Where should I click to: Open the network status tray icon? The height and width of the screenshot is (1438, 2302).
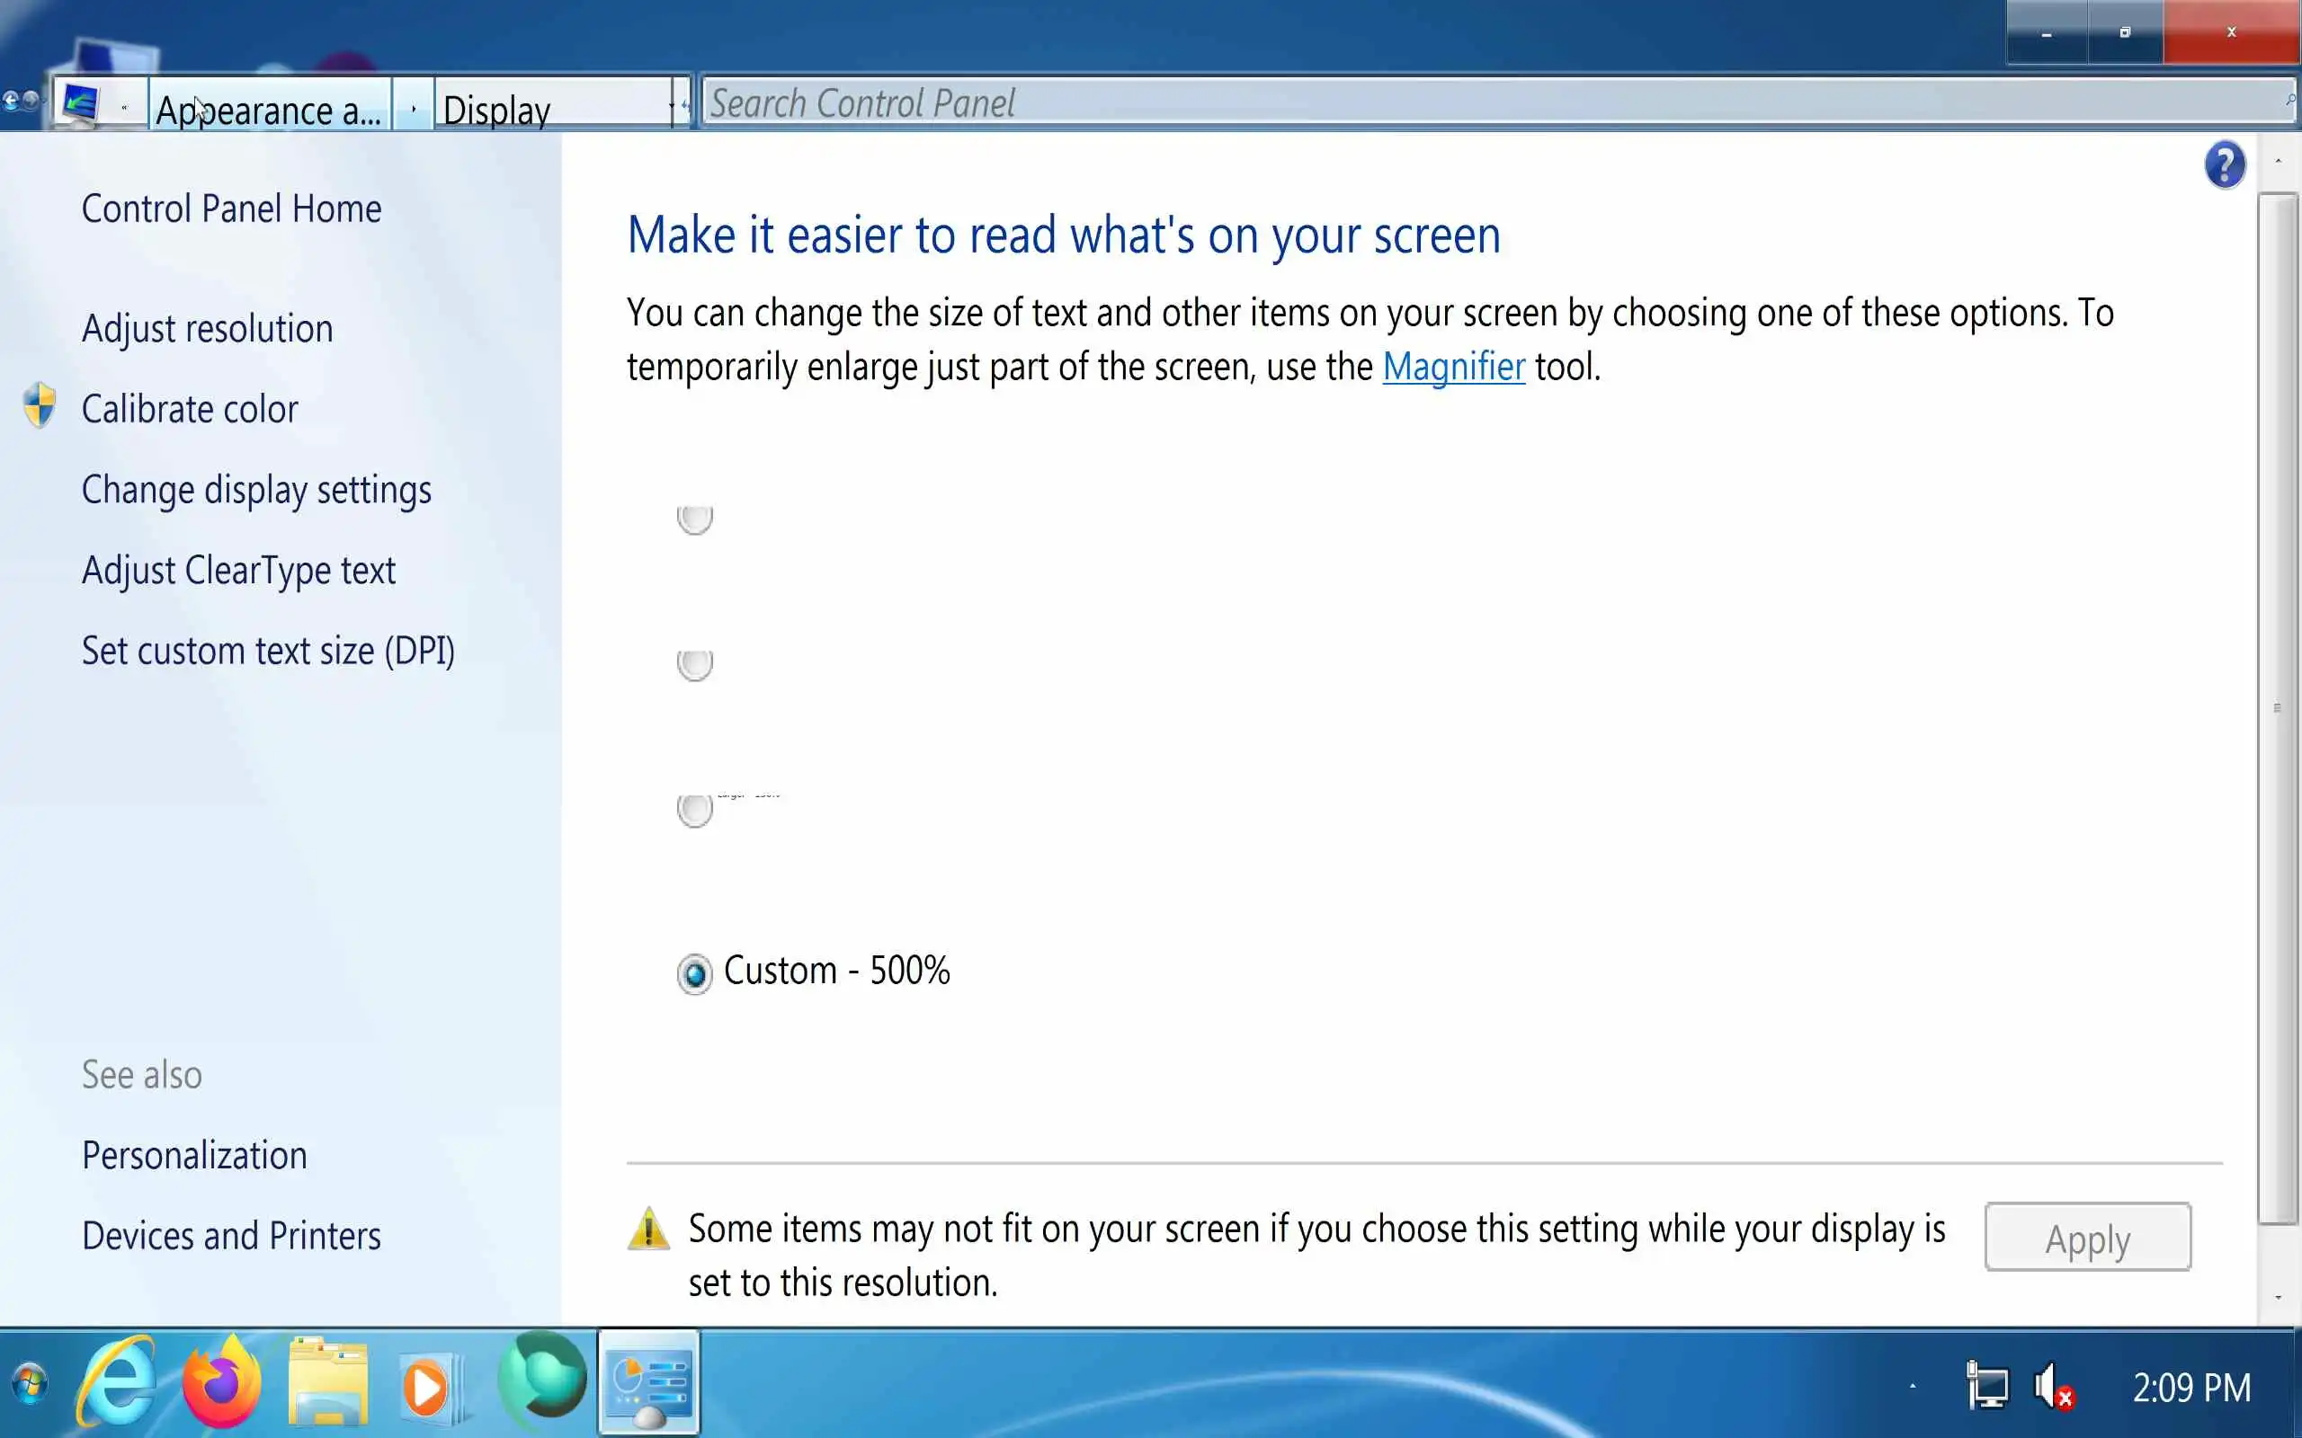(1987, 1387)
